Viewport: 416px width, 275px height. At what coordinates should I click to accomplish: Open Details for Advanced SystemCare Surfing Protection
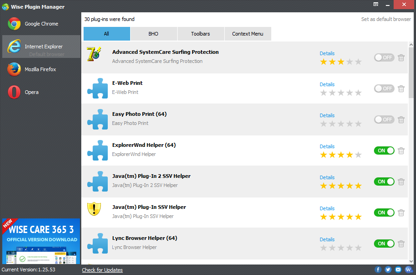(x=327, y=53)
